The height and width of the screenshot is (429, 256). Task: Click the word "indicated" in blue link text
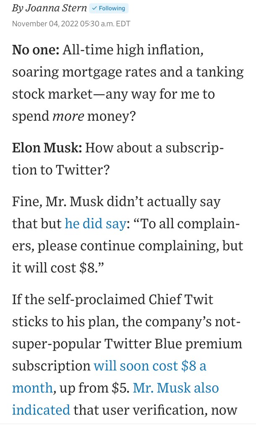pos(41,409)
